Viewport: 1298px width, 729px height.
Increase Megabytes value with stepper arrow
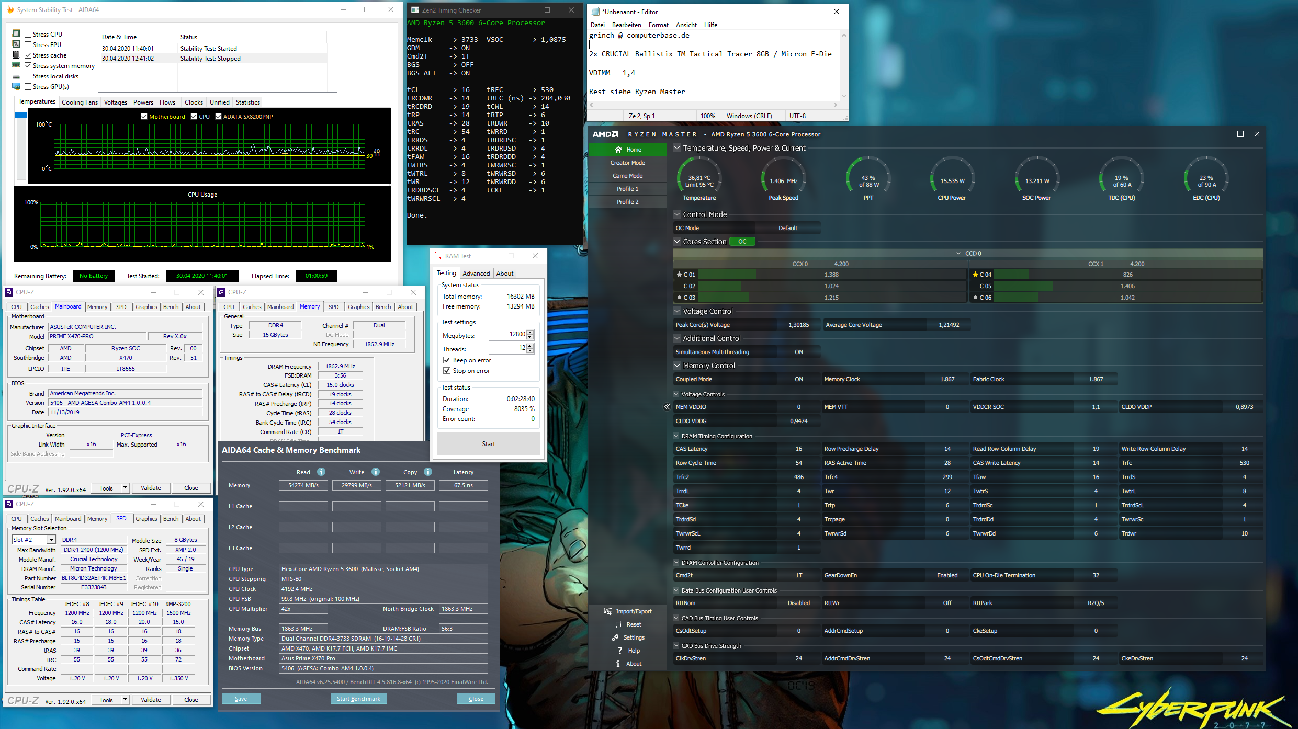(x=530, y=332)
